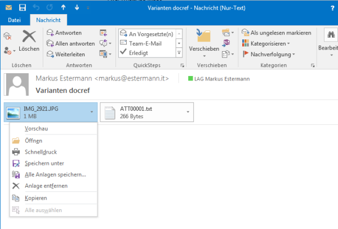Forward message with Weiterleiten
This screenshot has height=229, width=338.
point(66,54)
